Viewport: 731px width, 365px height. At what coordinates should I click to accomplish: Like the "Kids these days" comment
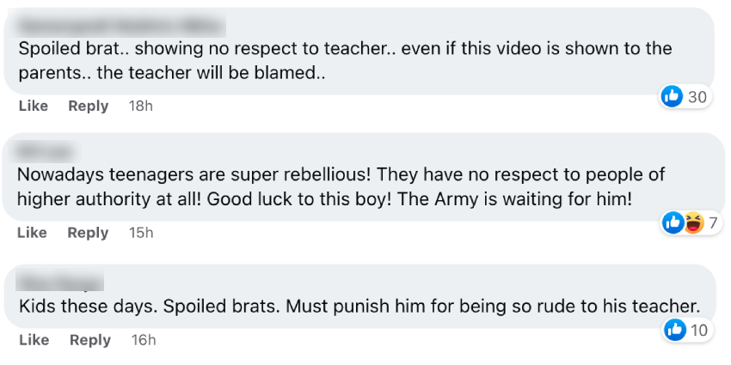coord(33,340)
